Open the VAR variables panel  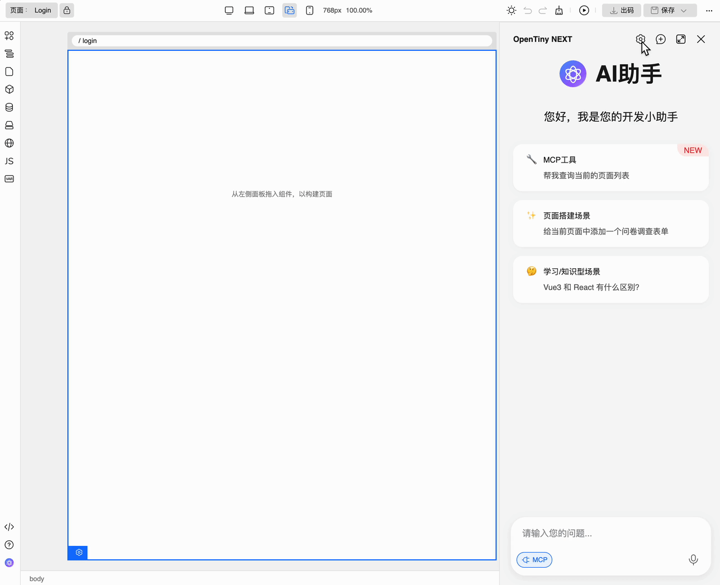9,179
